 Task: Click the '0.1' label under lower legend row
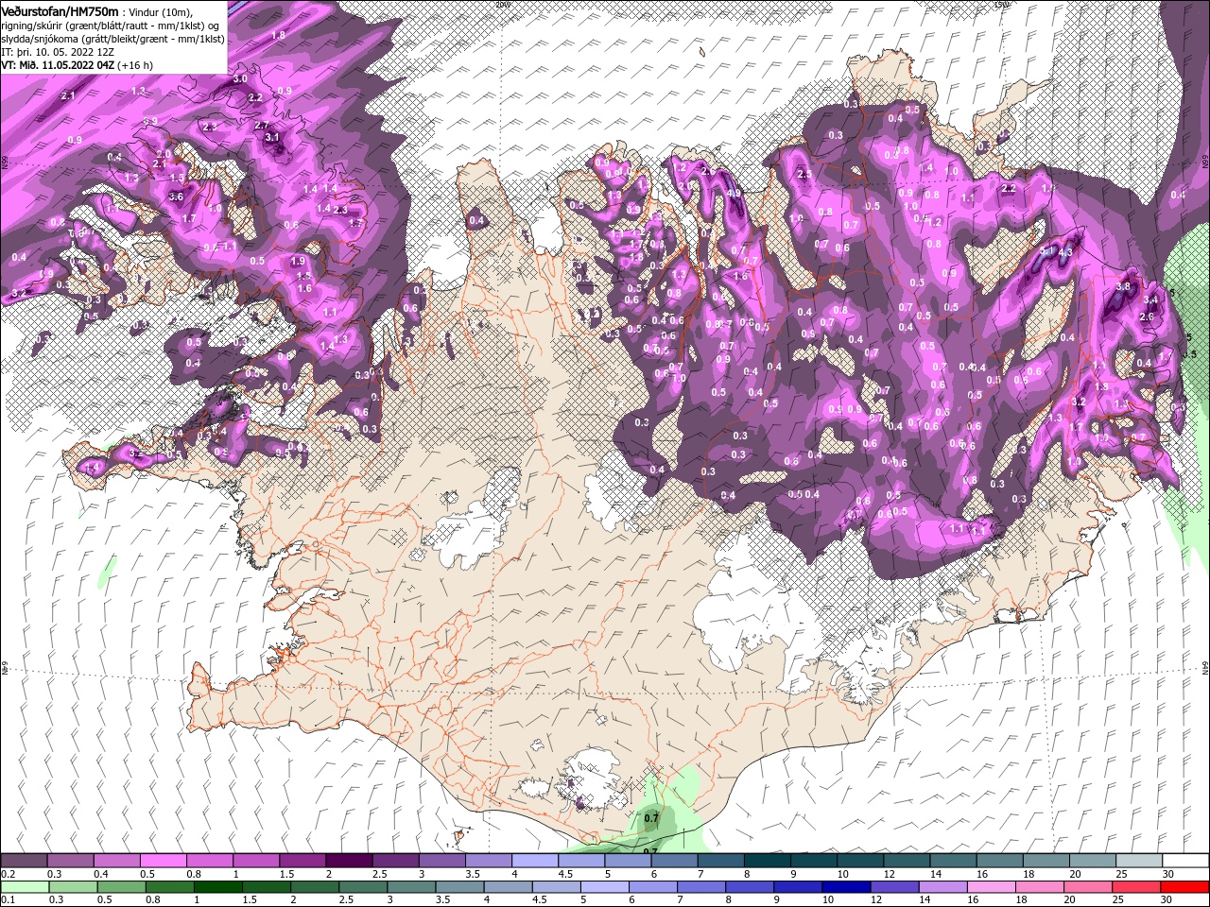coord(9,900)
